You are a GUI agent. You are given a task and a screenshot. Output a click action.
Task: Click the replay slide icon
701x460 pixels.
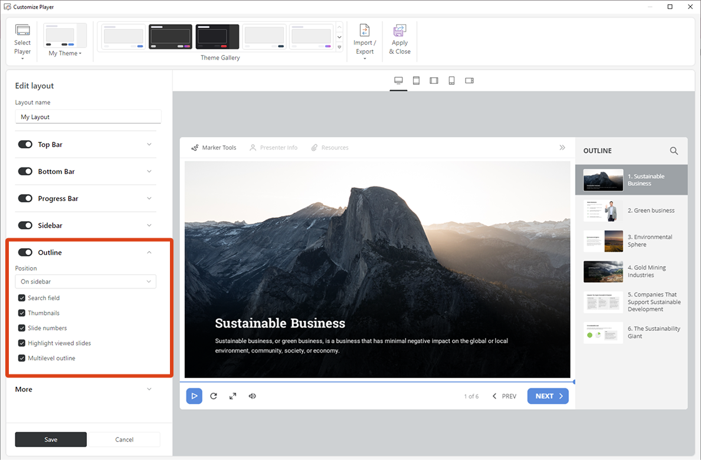[x=214, y=396]
